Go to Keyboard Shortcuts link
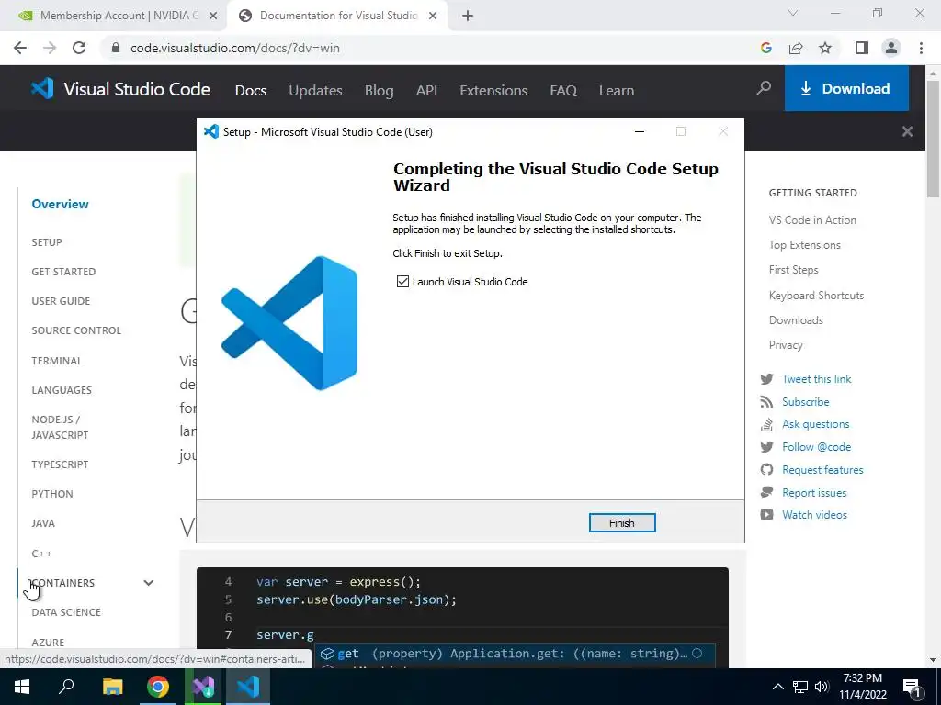This screenshot has width=941, height=705. coord(816,295)
